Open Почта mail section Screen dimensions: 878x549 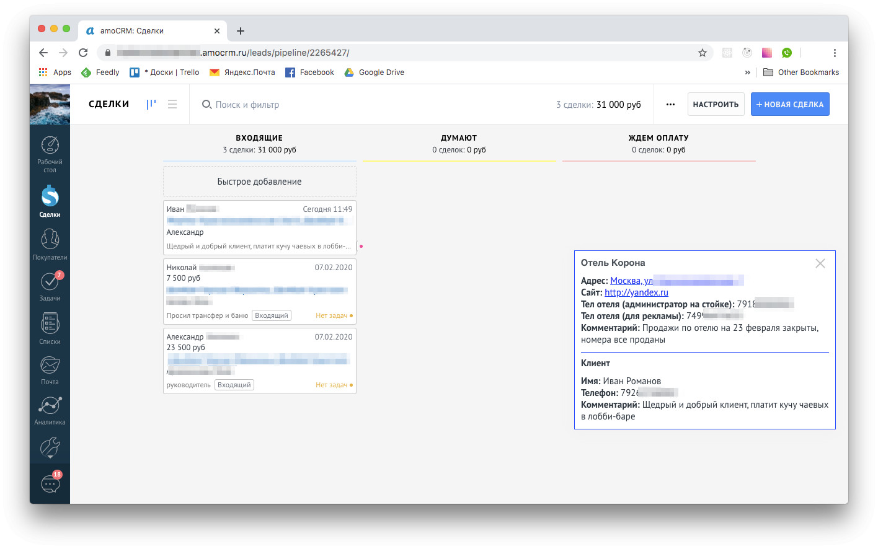[50, 371]
